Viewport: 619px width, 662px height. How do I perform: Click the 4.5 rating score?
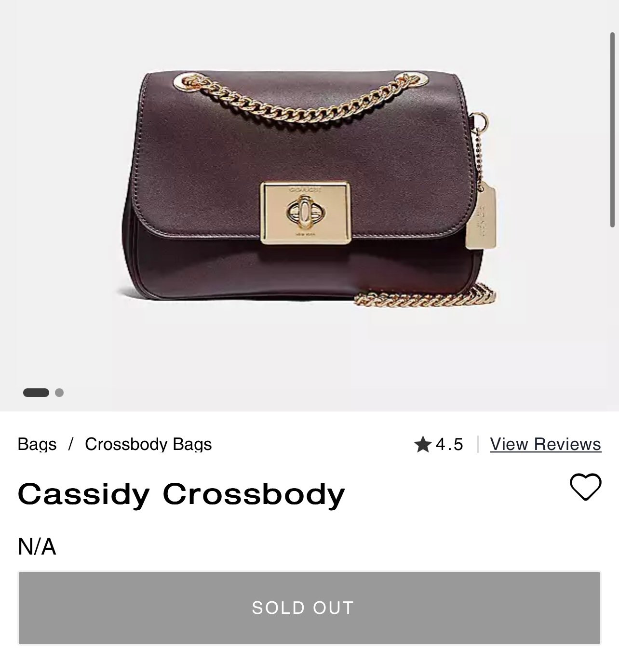(449, 444)
